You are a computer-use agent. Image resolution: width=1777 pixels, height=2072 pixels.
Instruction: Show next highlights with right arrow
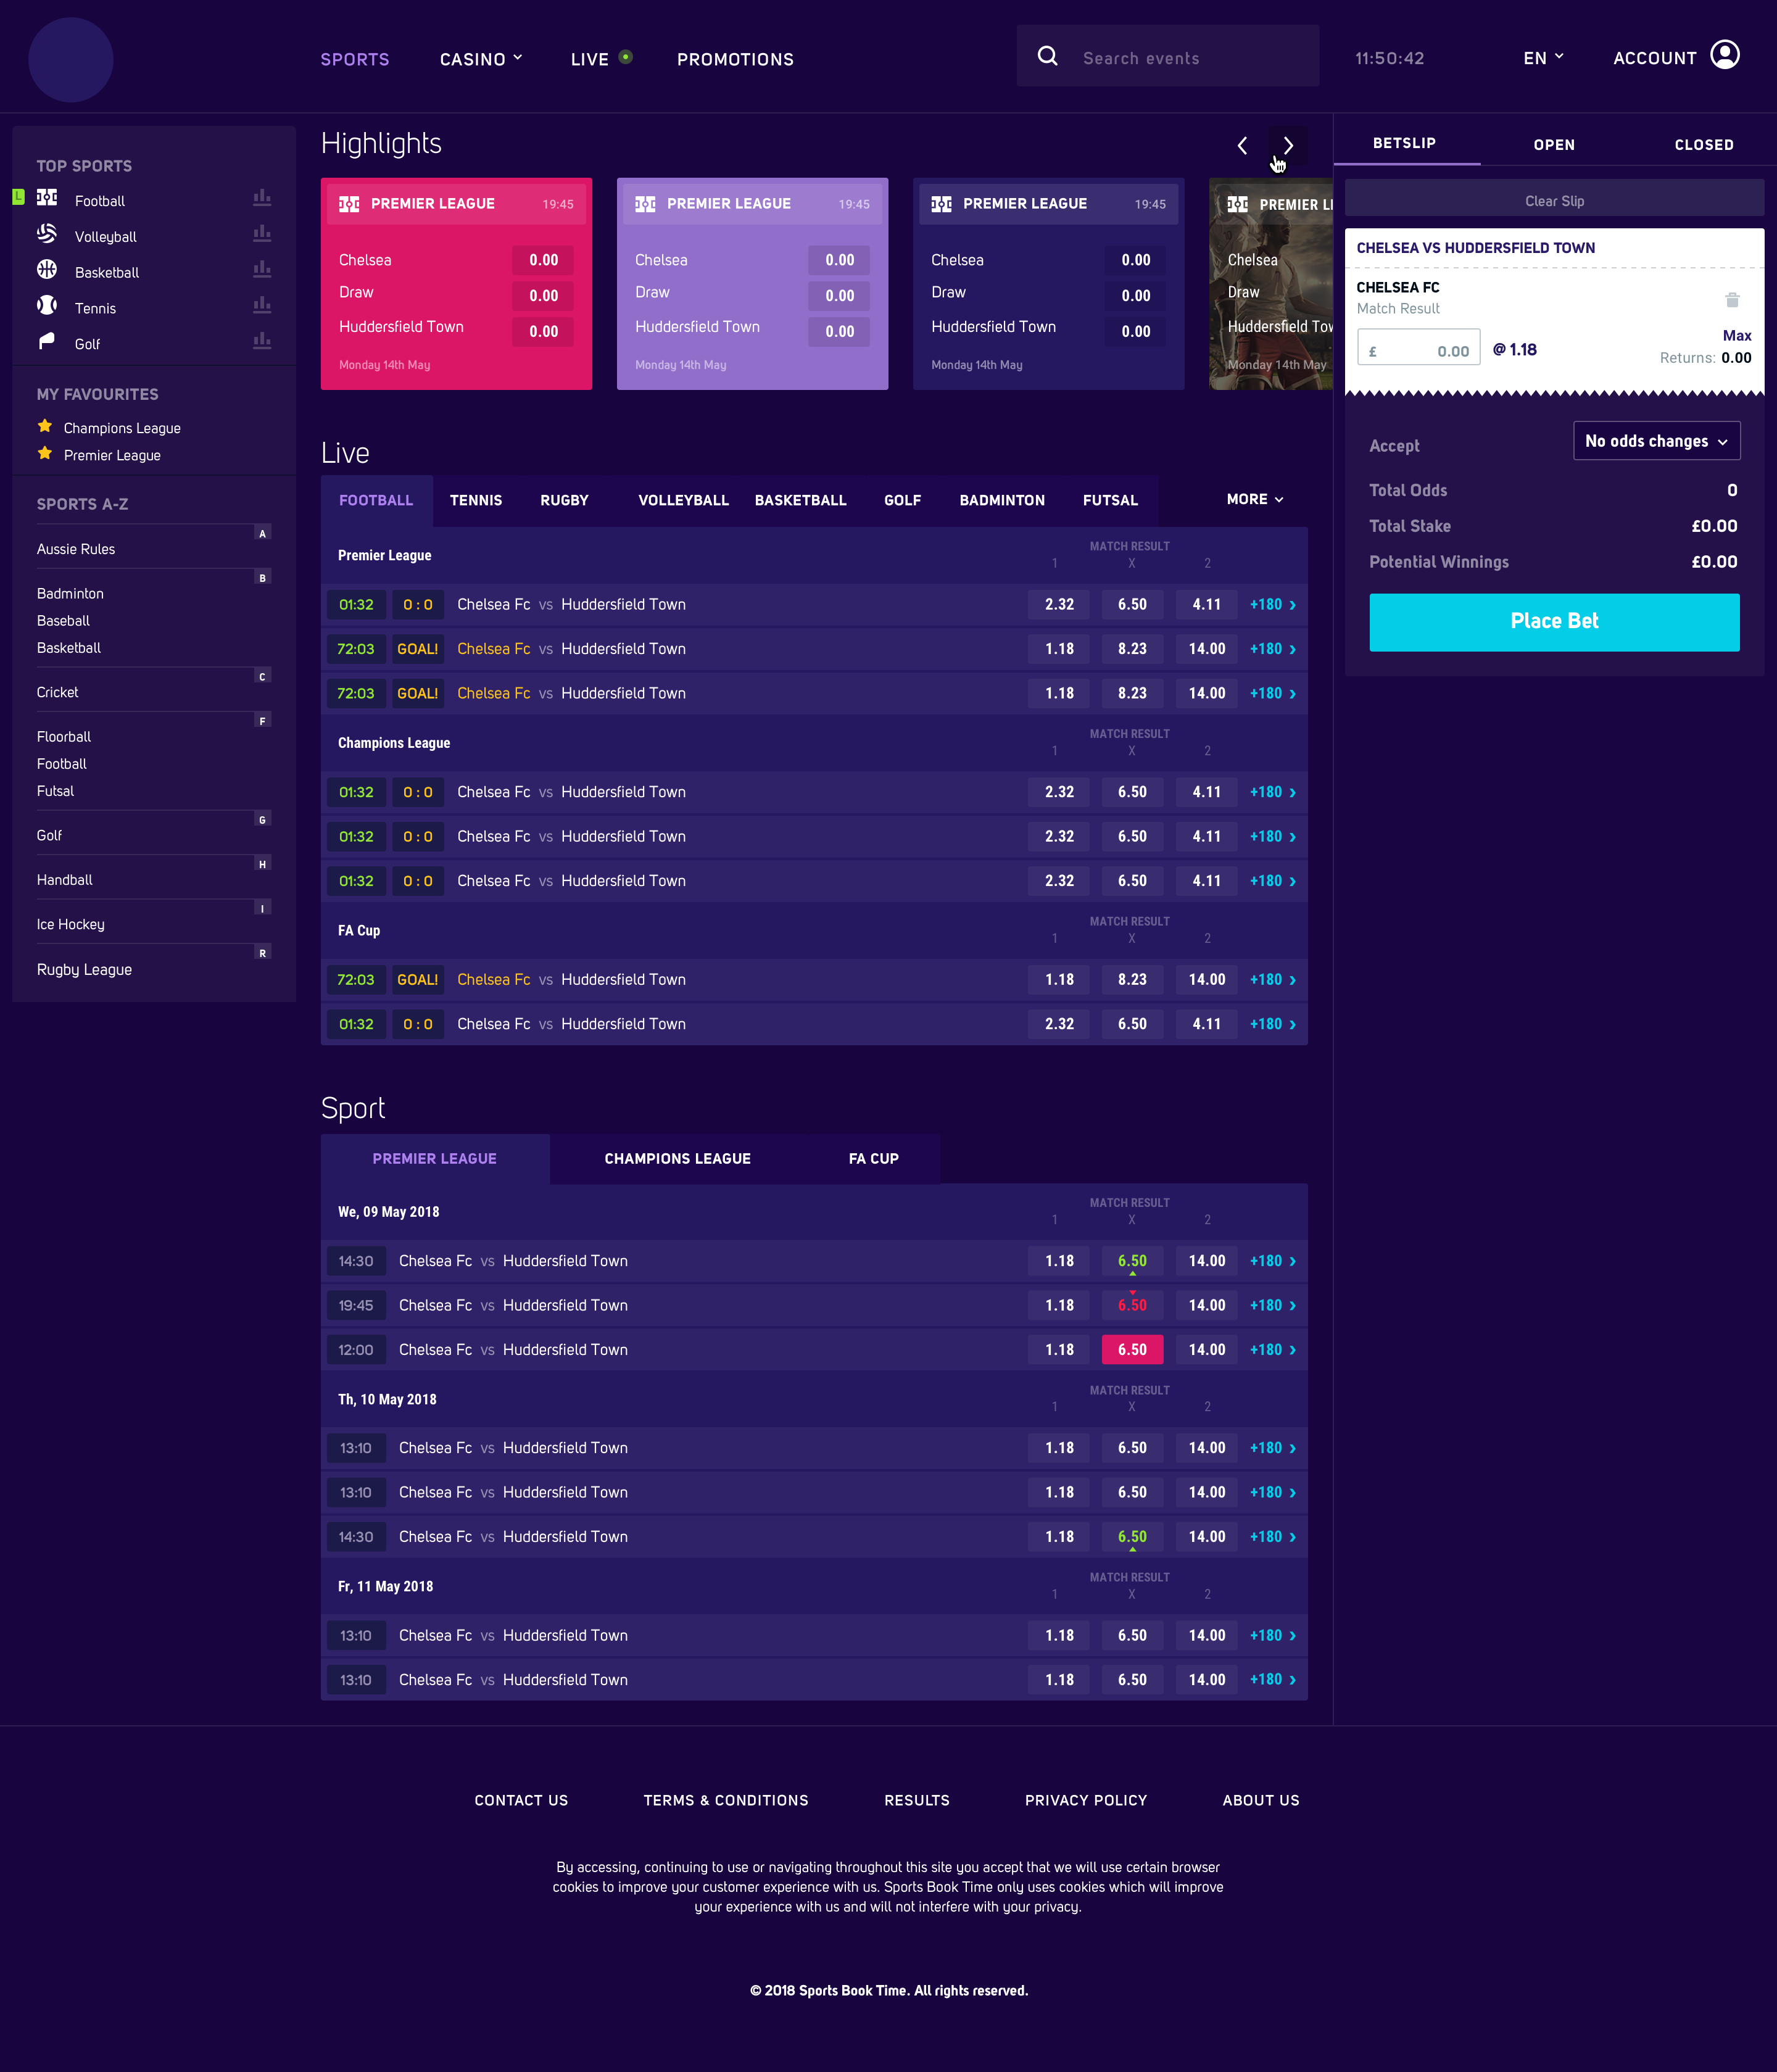pyautogui.click(x=1288, y=146)
